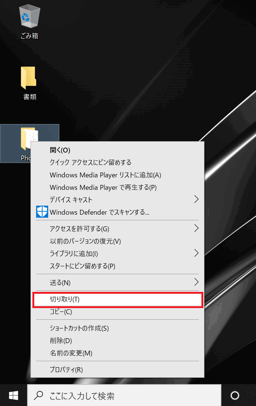Click the ここに入力して検索 search box
The width and height of the screenshot is (256, 406).
[x=124, y=395]
